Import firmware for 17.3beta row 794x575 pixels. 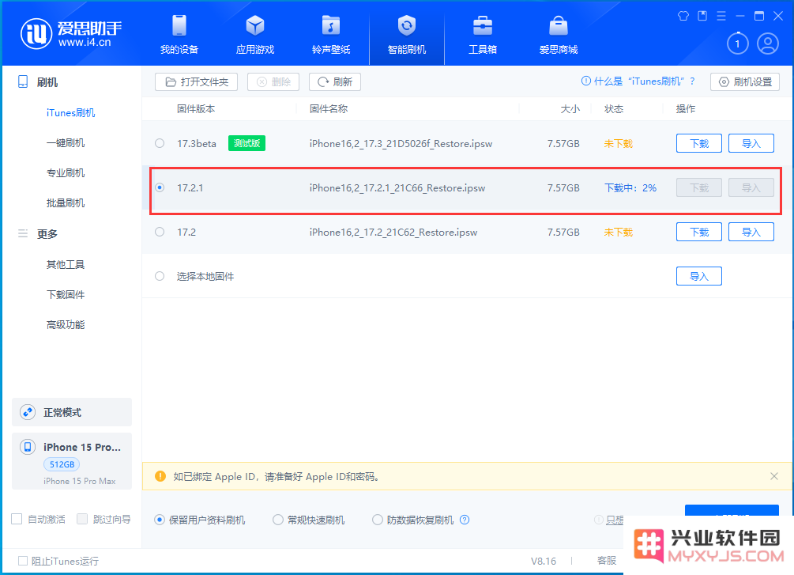(751, 143)
